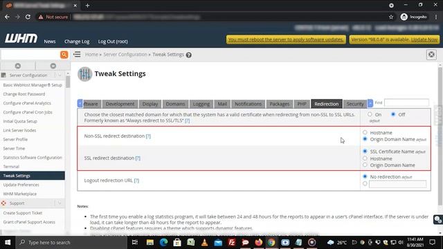This screenshot has height=249, width=443.
Task: Switch to the Display tab
Action: pos(150,104)
